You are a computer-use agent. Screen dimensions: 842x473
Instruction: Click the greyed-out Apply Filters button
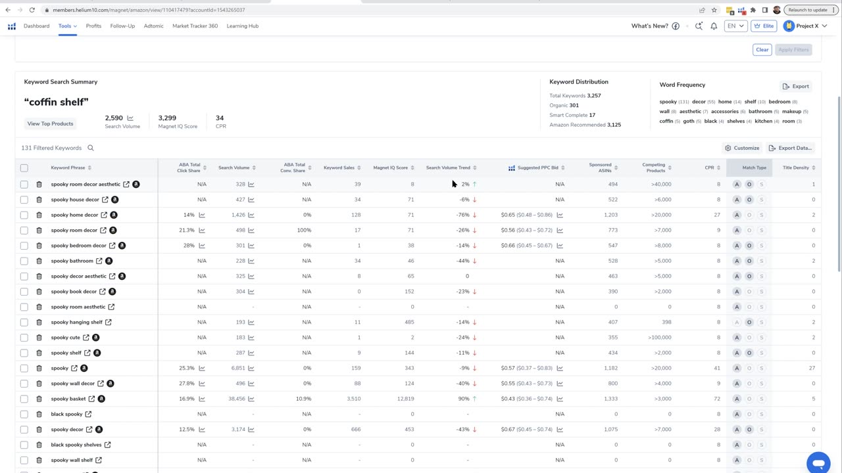[x=793, y=50]
